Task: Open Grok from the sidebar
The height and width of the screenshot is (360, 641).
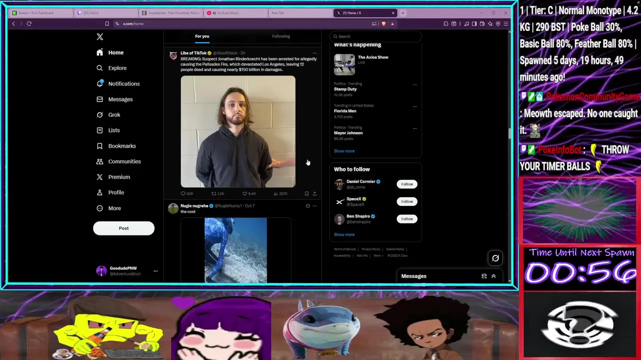Action: pos(109,114)
